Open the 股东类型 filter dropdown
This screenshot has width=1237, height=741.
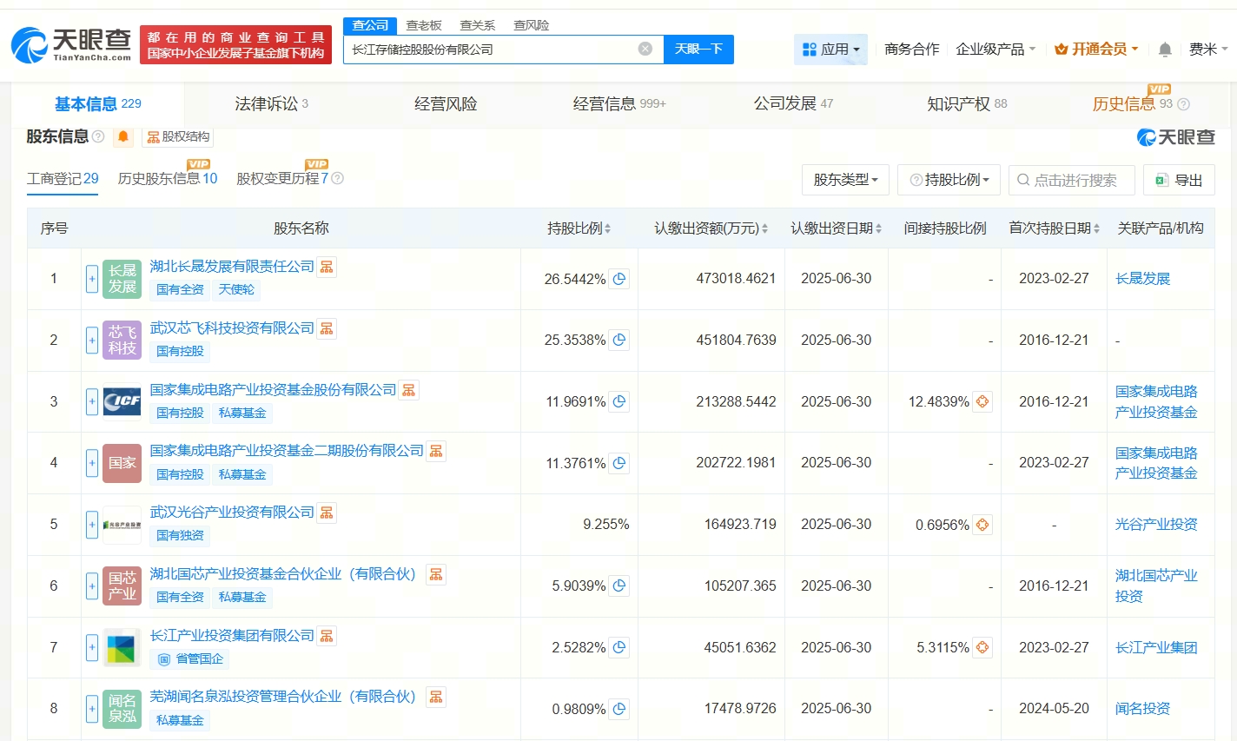click(845, 180)
